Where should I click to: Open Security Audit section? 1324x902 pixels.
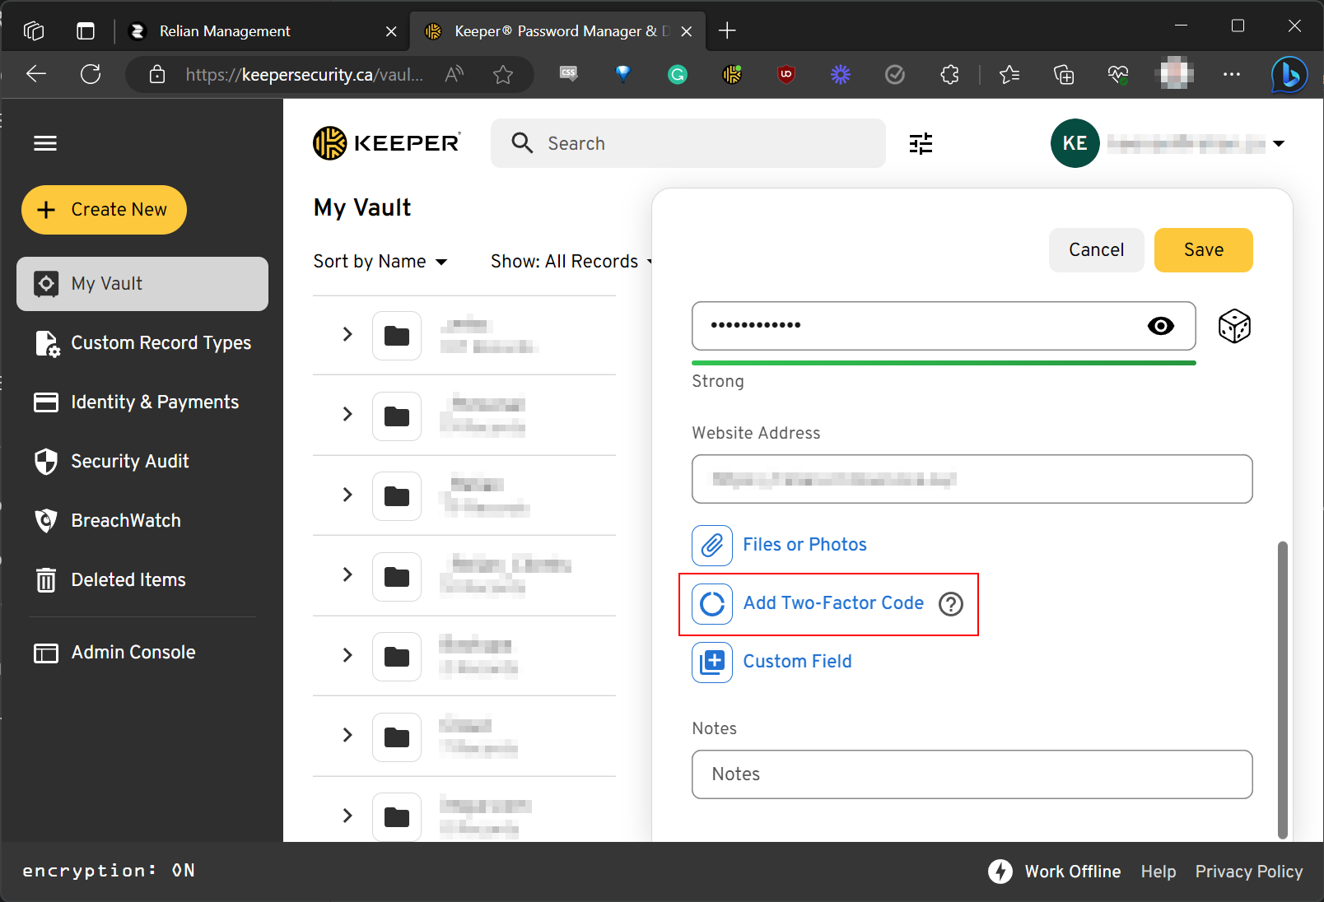[112, 462]
